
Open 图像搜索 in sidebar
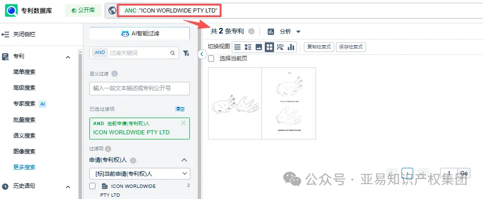(24, 152)
